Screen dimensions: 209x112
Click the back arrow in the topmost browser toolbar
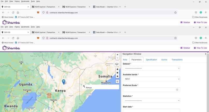[3, 12]
